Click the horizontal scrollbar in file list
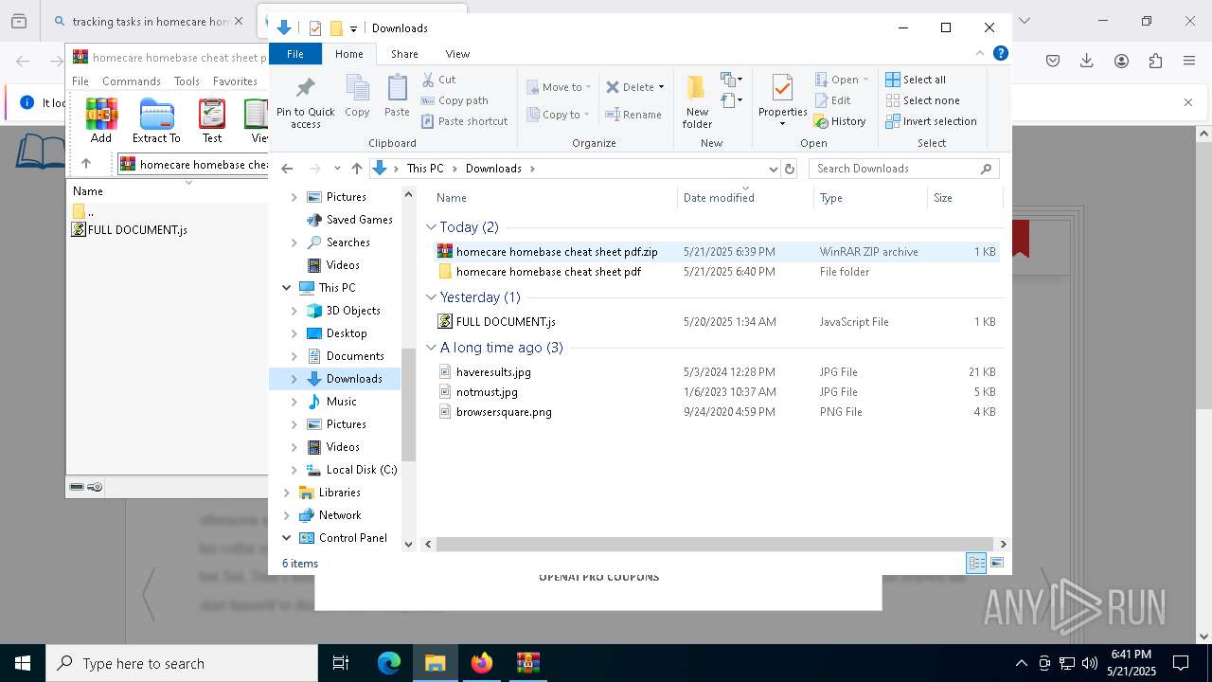This screenshot has width=1212, height=682. (x=717, y=544)
